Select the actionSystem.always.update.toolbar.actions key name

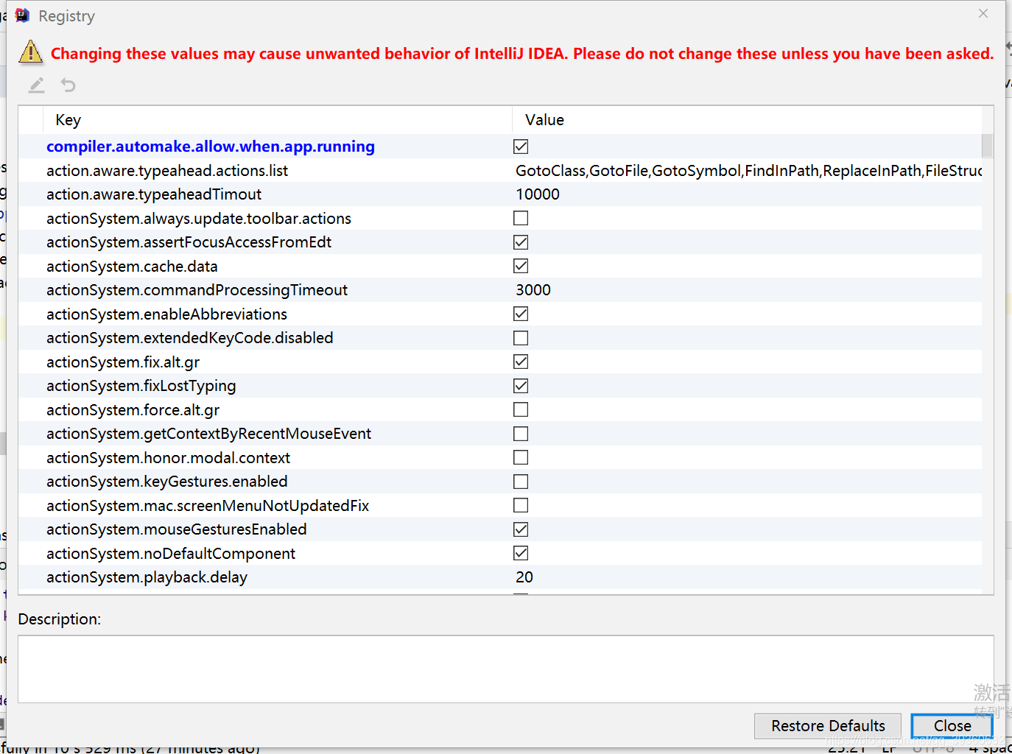click(199, 219)
